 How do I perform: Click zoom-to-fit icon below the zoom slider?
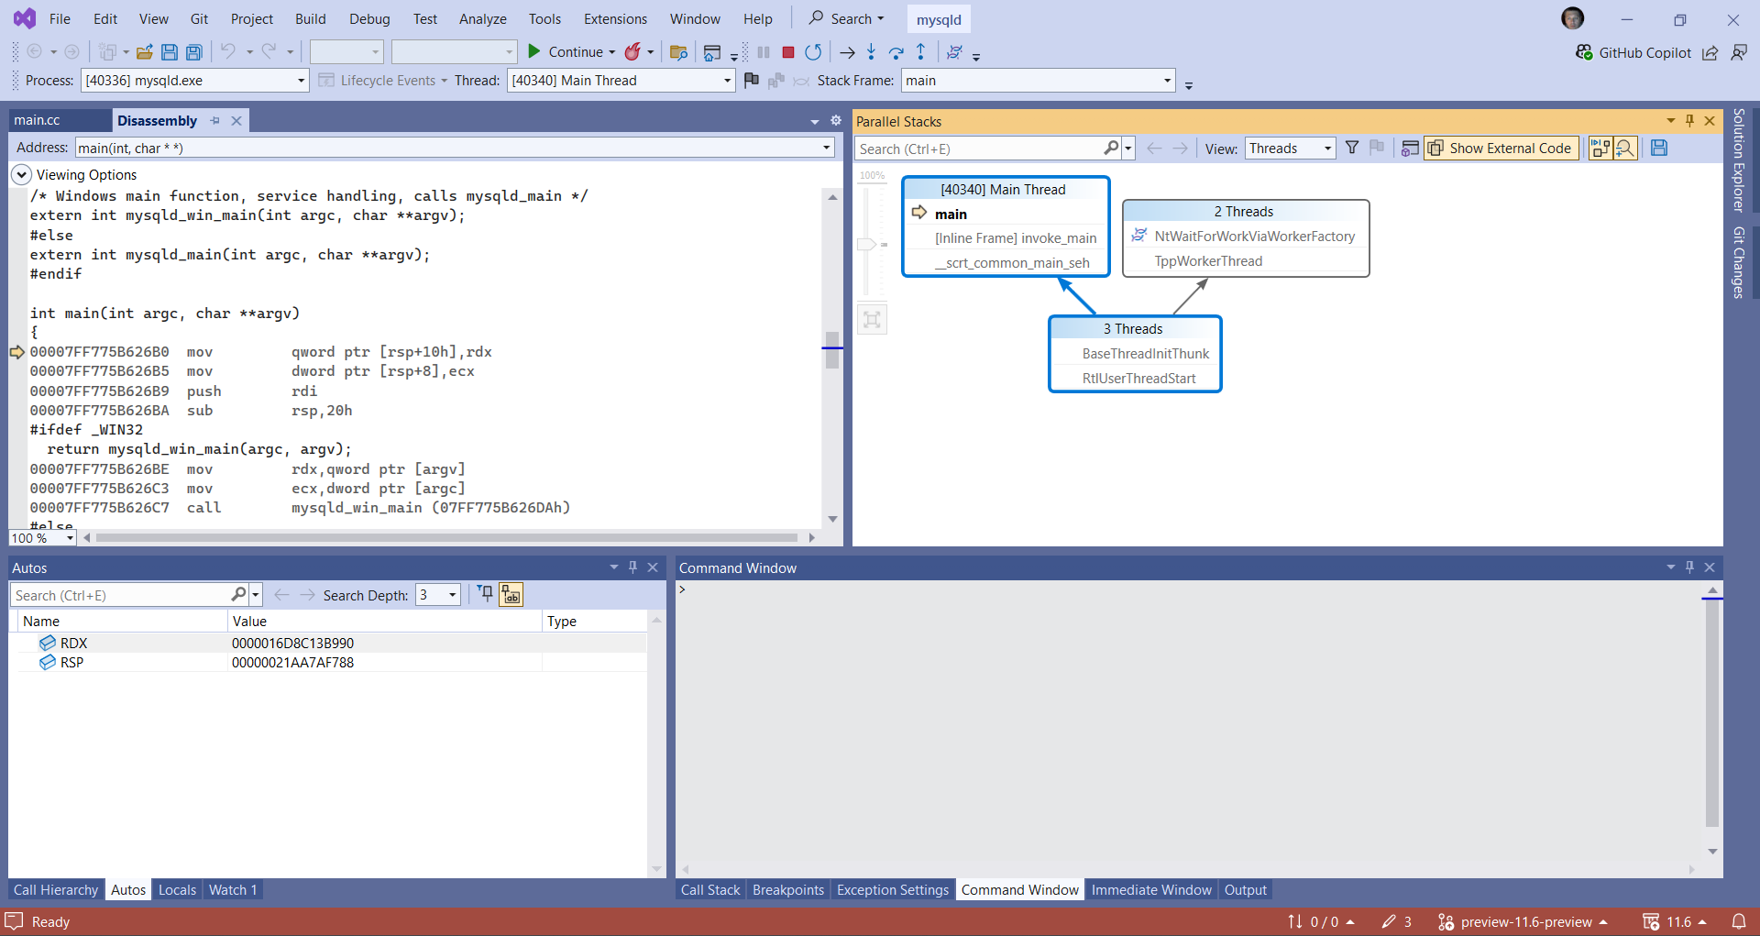click(872, 320)
